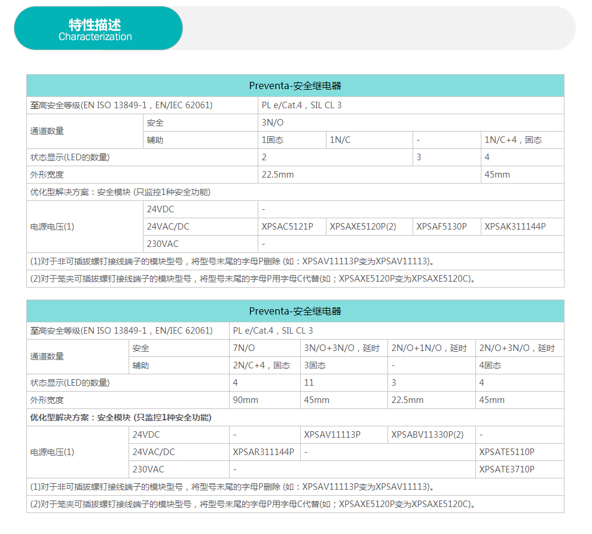592x534 pixels.
Task: Select the 4固态 auxiliary cell
Action: 520,365
